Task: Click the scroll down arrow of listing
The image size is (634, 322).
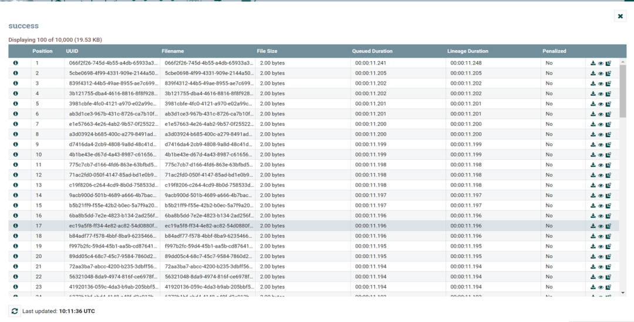Action: pos(623,293)
